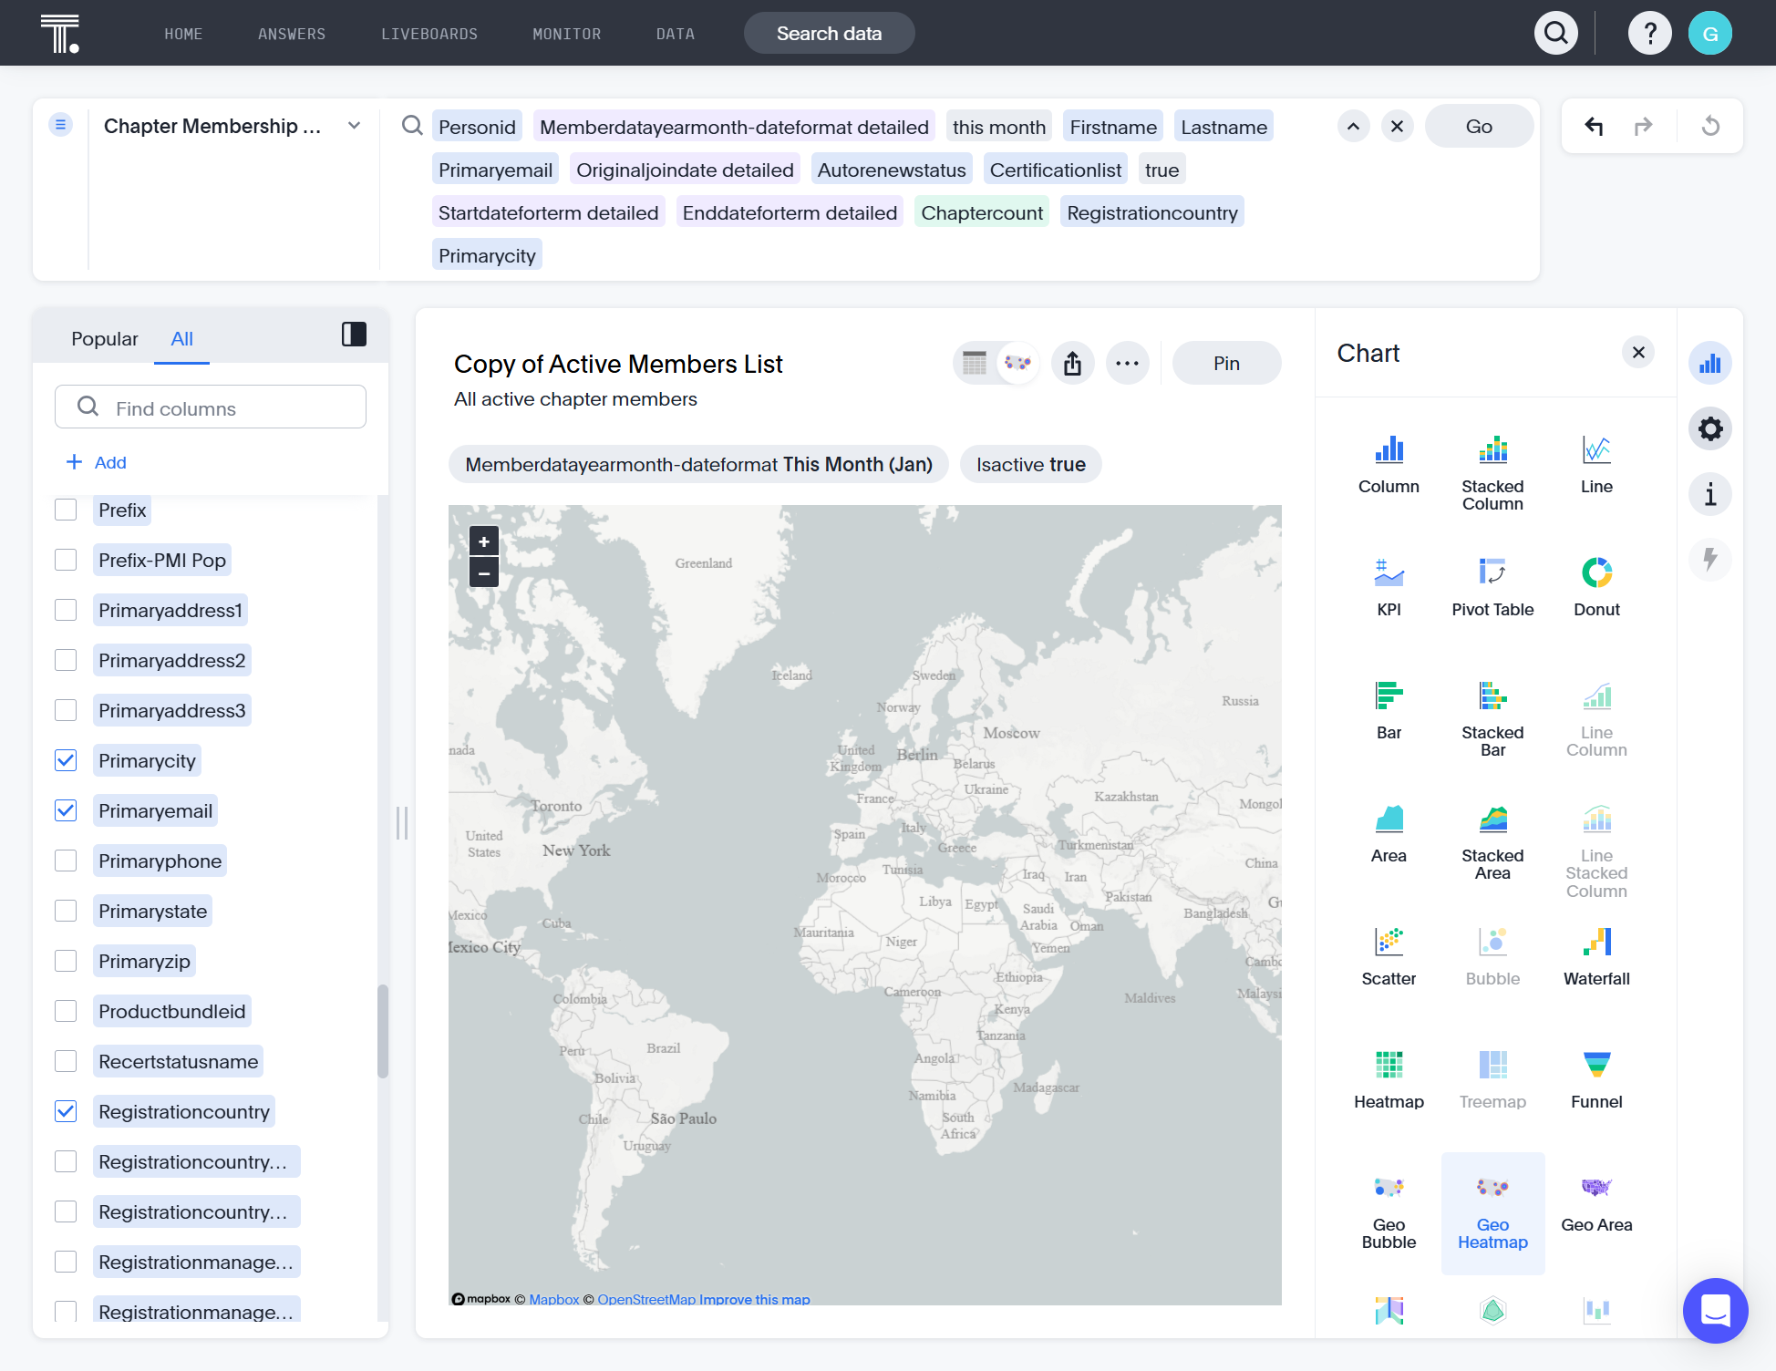
Task: Open chart settings gear in sidebar
Action: point(1709,428)
